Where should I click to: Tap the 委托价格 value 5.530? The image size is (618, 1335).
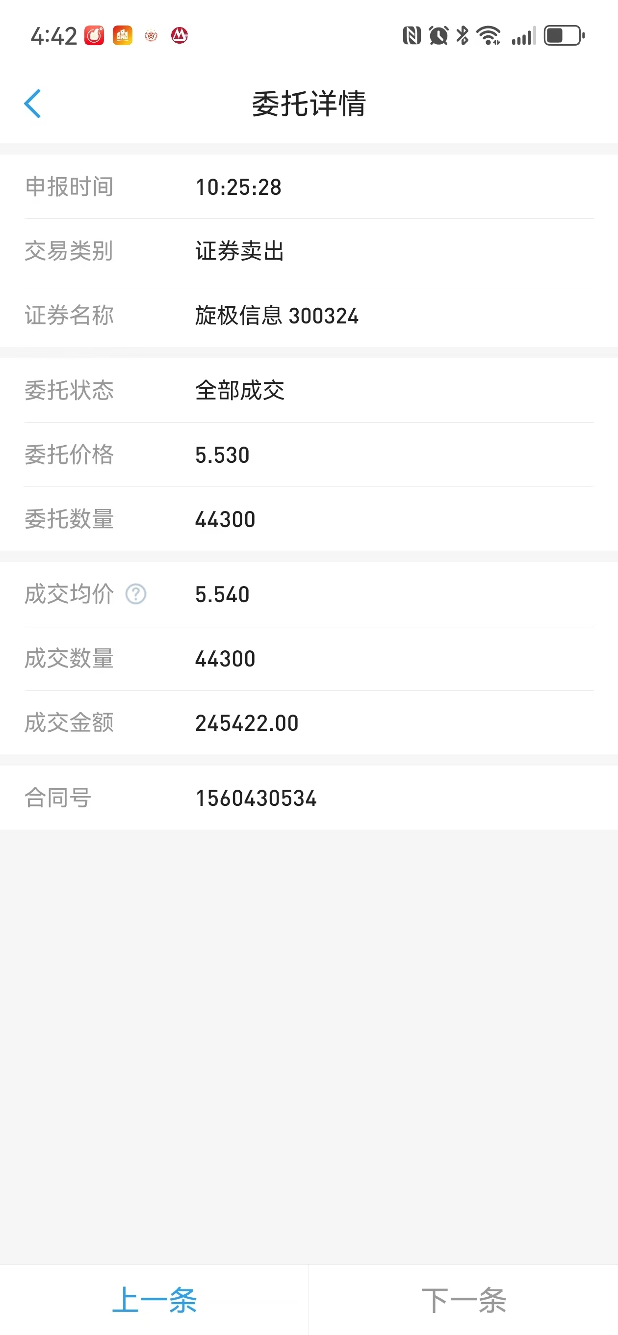(222, 455)
